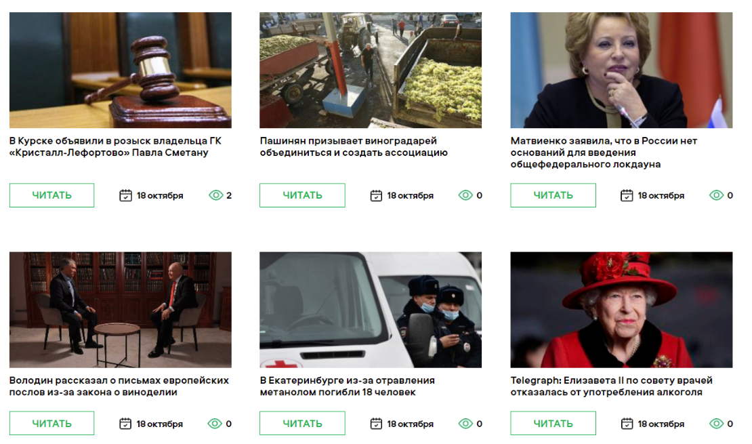Click ЧИТАТЬ under the Kursk court article

pos(51,195)
